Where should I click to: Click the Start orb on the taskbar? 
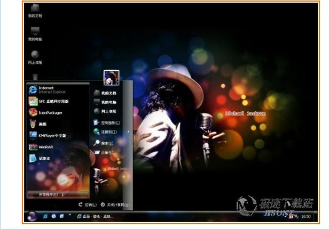pyautogui.click(x=32, y=216)
